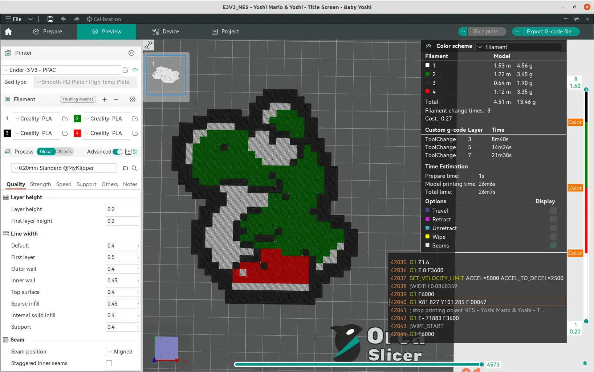Screen dimensions: 594x372
Task: Click the Home icon
Action: [x=8, y=32]
